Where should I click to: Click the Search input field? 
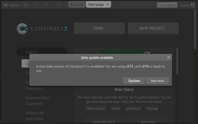pos(42,52)
